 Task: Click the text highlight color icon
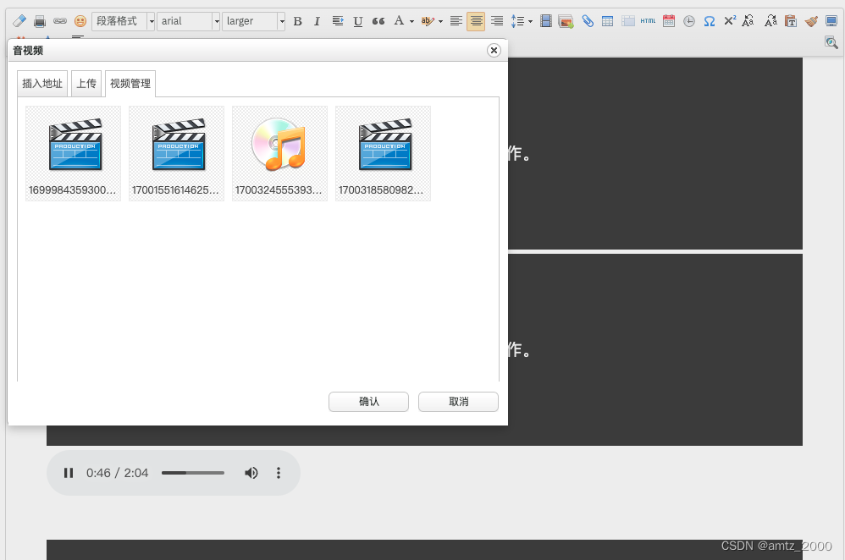click(428, 21)
